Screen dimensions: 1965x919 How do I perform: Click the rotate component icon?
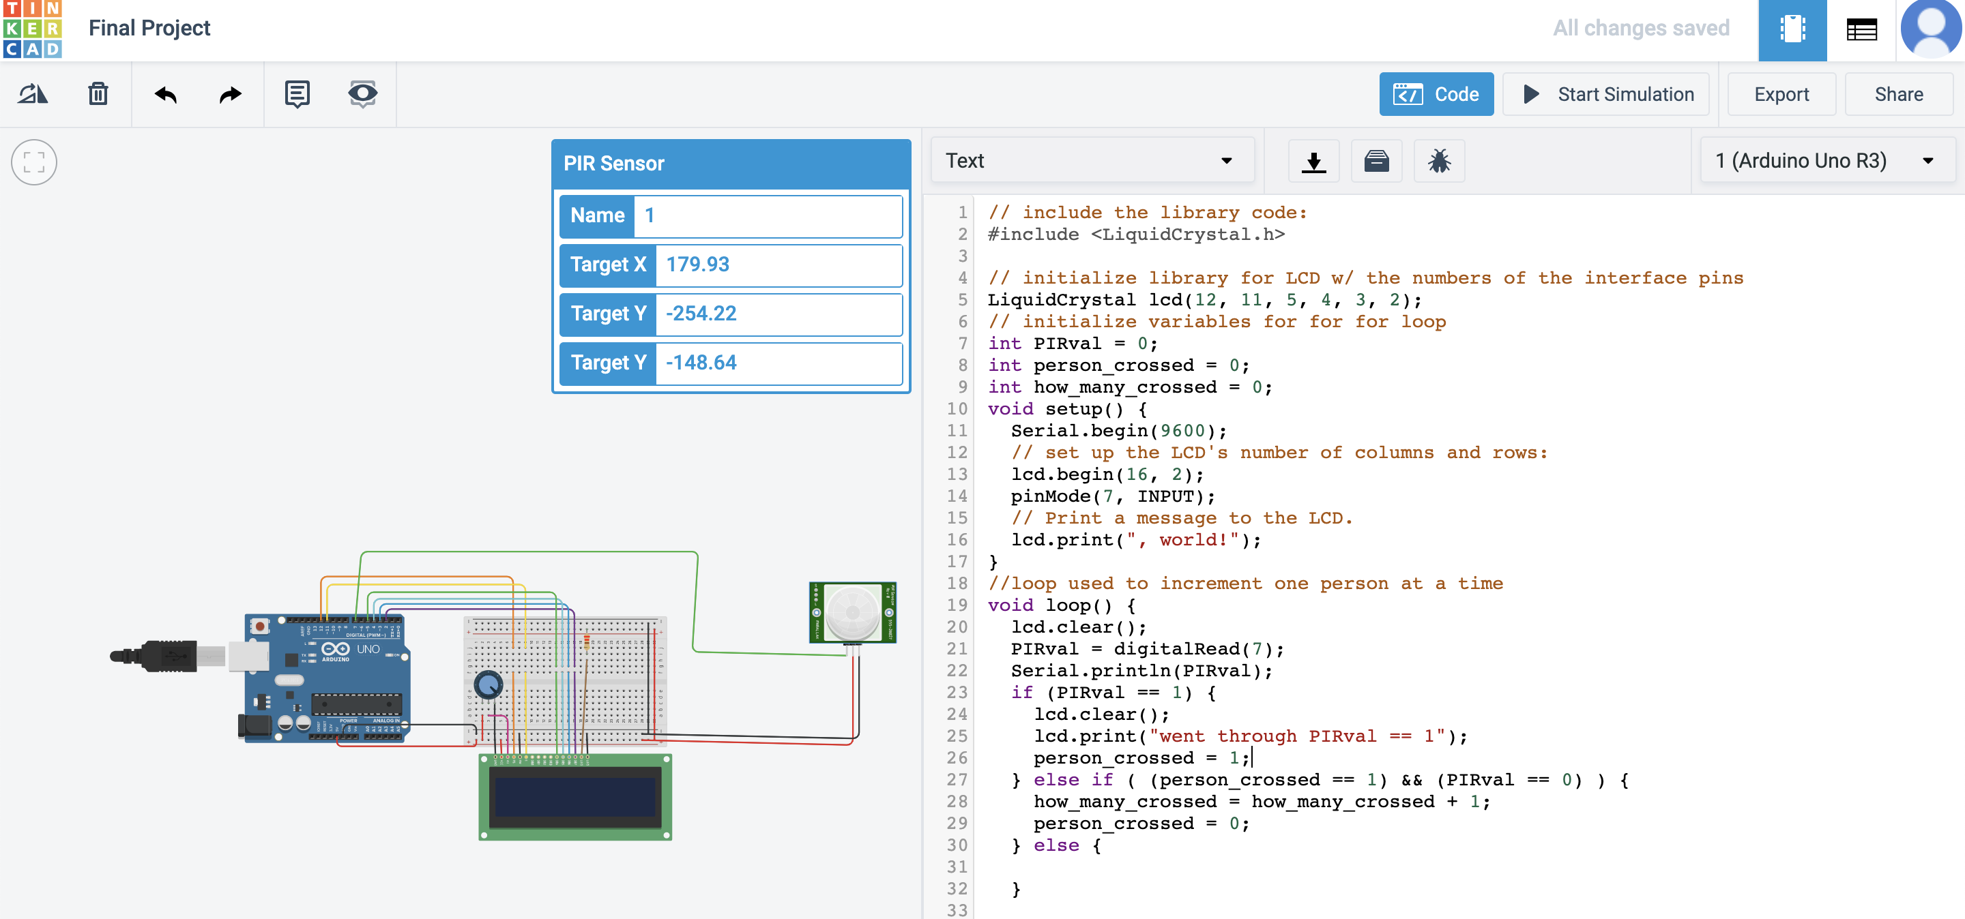coord(33,93)
